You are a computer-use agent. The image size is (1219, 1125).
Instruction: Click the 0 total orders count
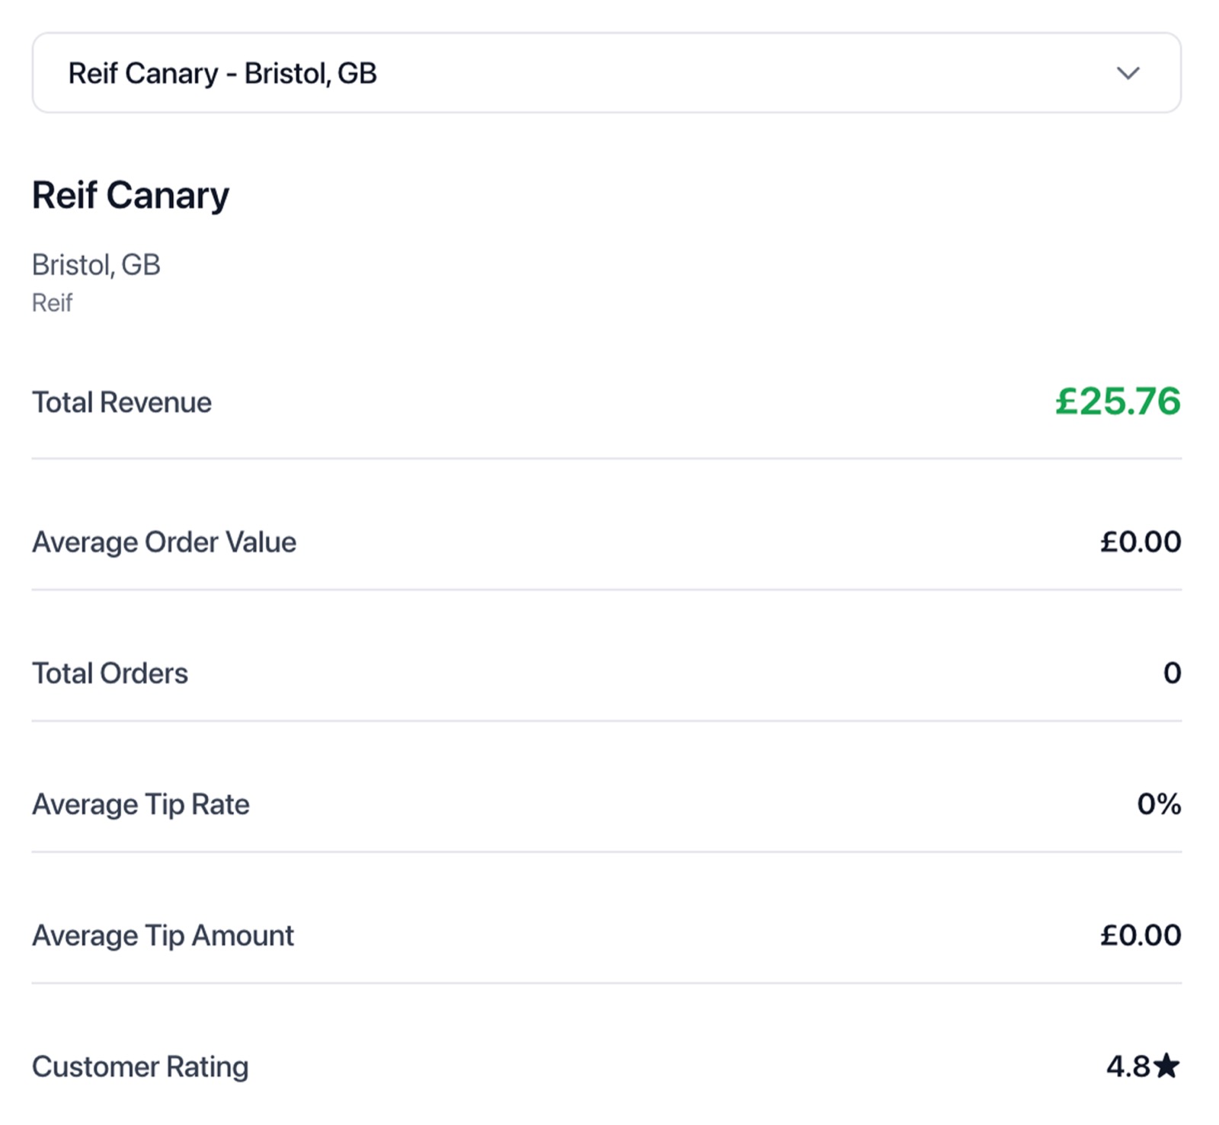tap(1173, 673)
